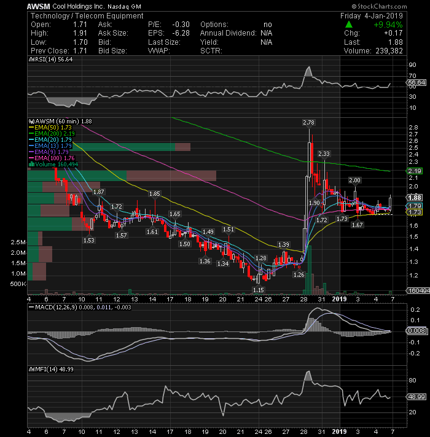This screenshot has width=430, height=437.
Task: Click the 1.49 high annotation
Action: [x=208, y=232]
